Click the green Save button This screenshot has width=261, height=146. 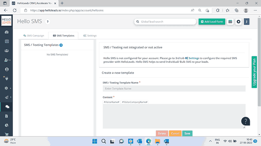[187, 133]
